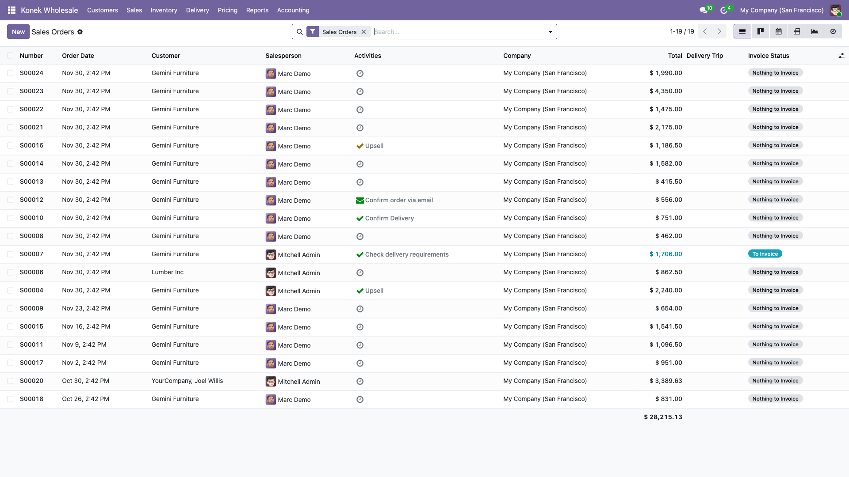Select all orders with header checkbox
849x477 pixels.
point(10,56)
